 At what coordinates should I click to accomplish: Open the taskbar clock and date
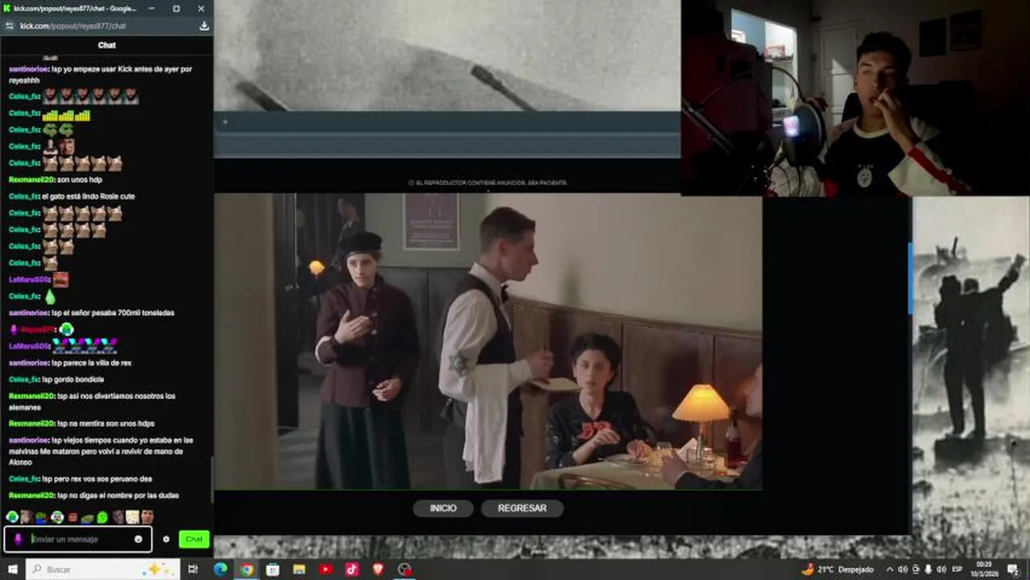984,570
